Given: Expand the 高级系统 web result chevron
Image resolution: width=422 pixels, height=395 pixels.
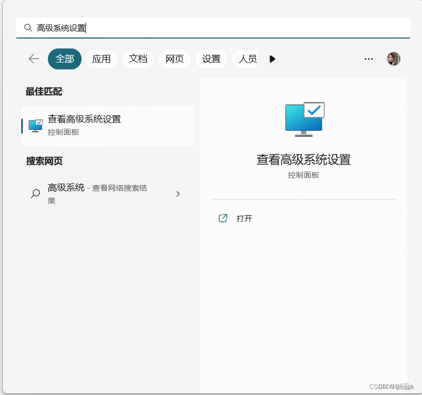Looking at the screenshot, I should click(178, 194).
